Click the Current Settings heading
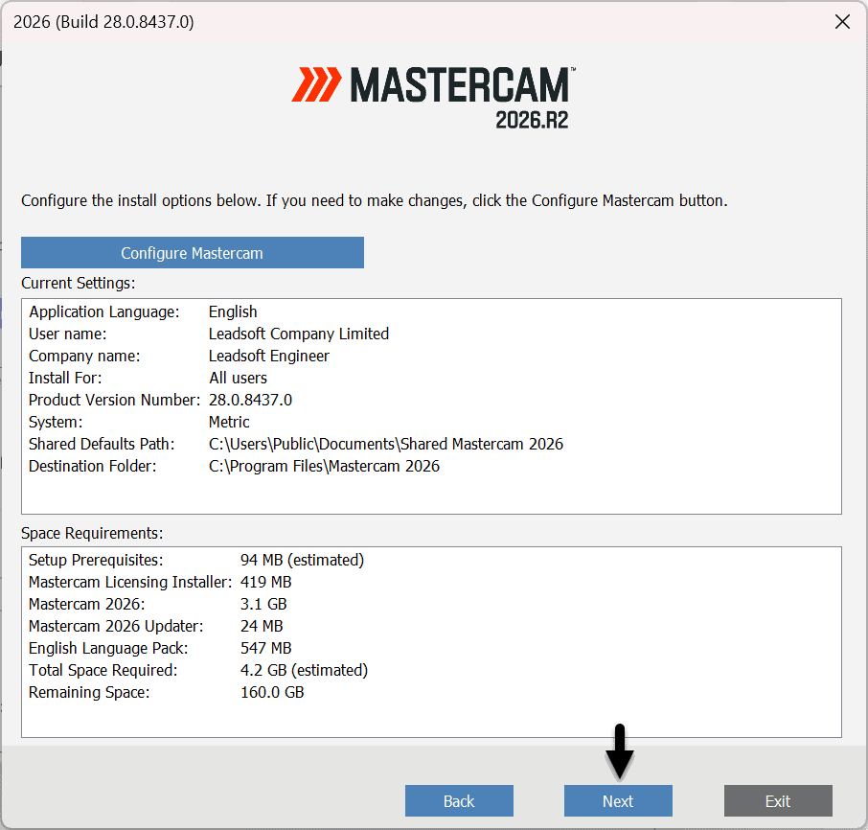868x830 pixels. (78, 283)
